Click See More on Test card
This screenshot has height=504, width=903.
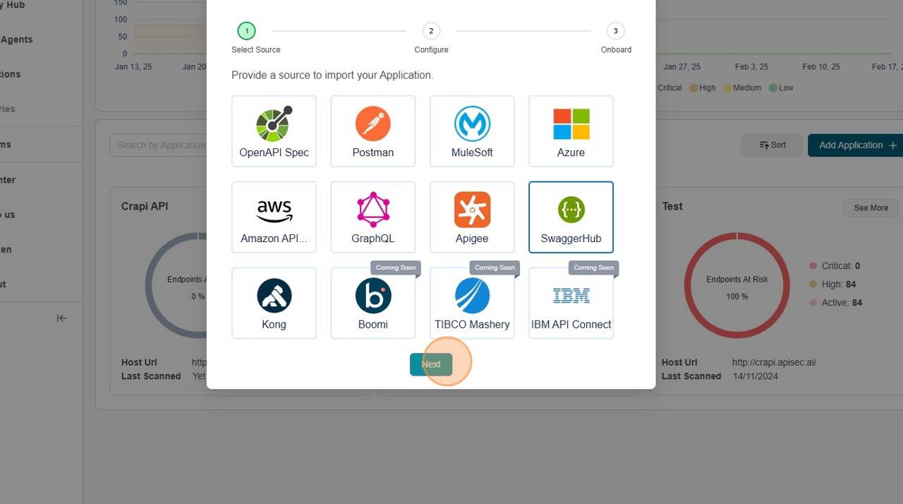(871, 208)
